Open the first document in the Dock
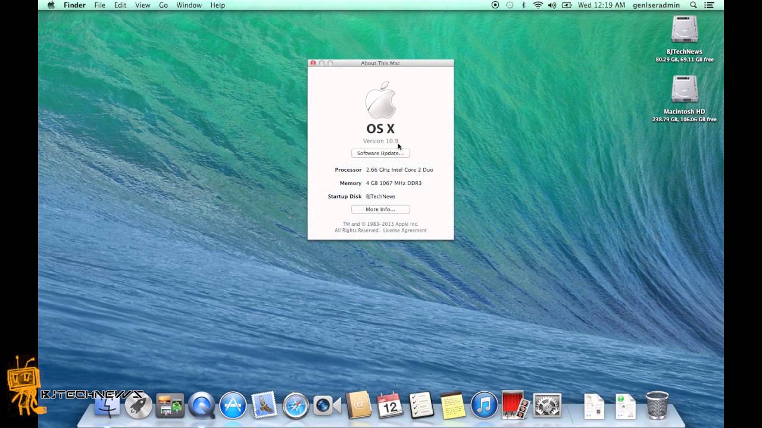The height and width of the screenshot is (428, 762). click(594, 407)
